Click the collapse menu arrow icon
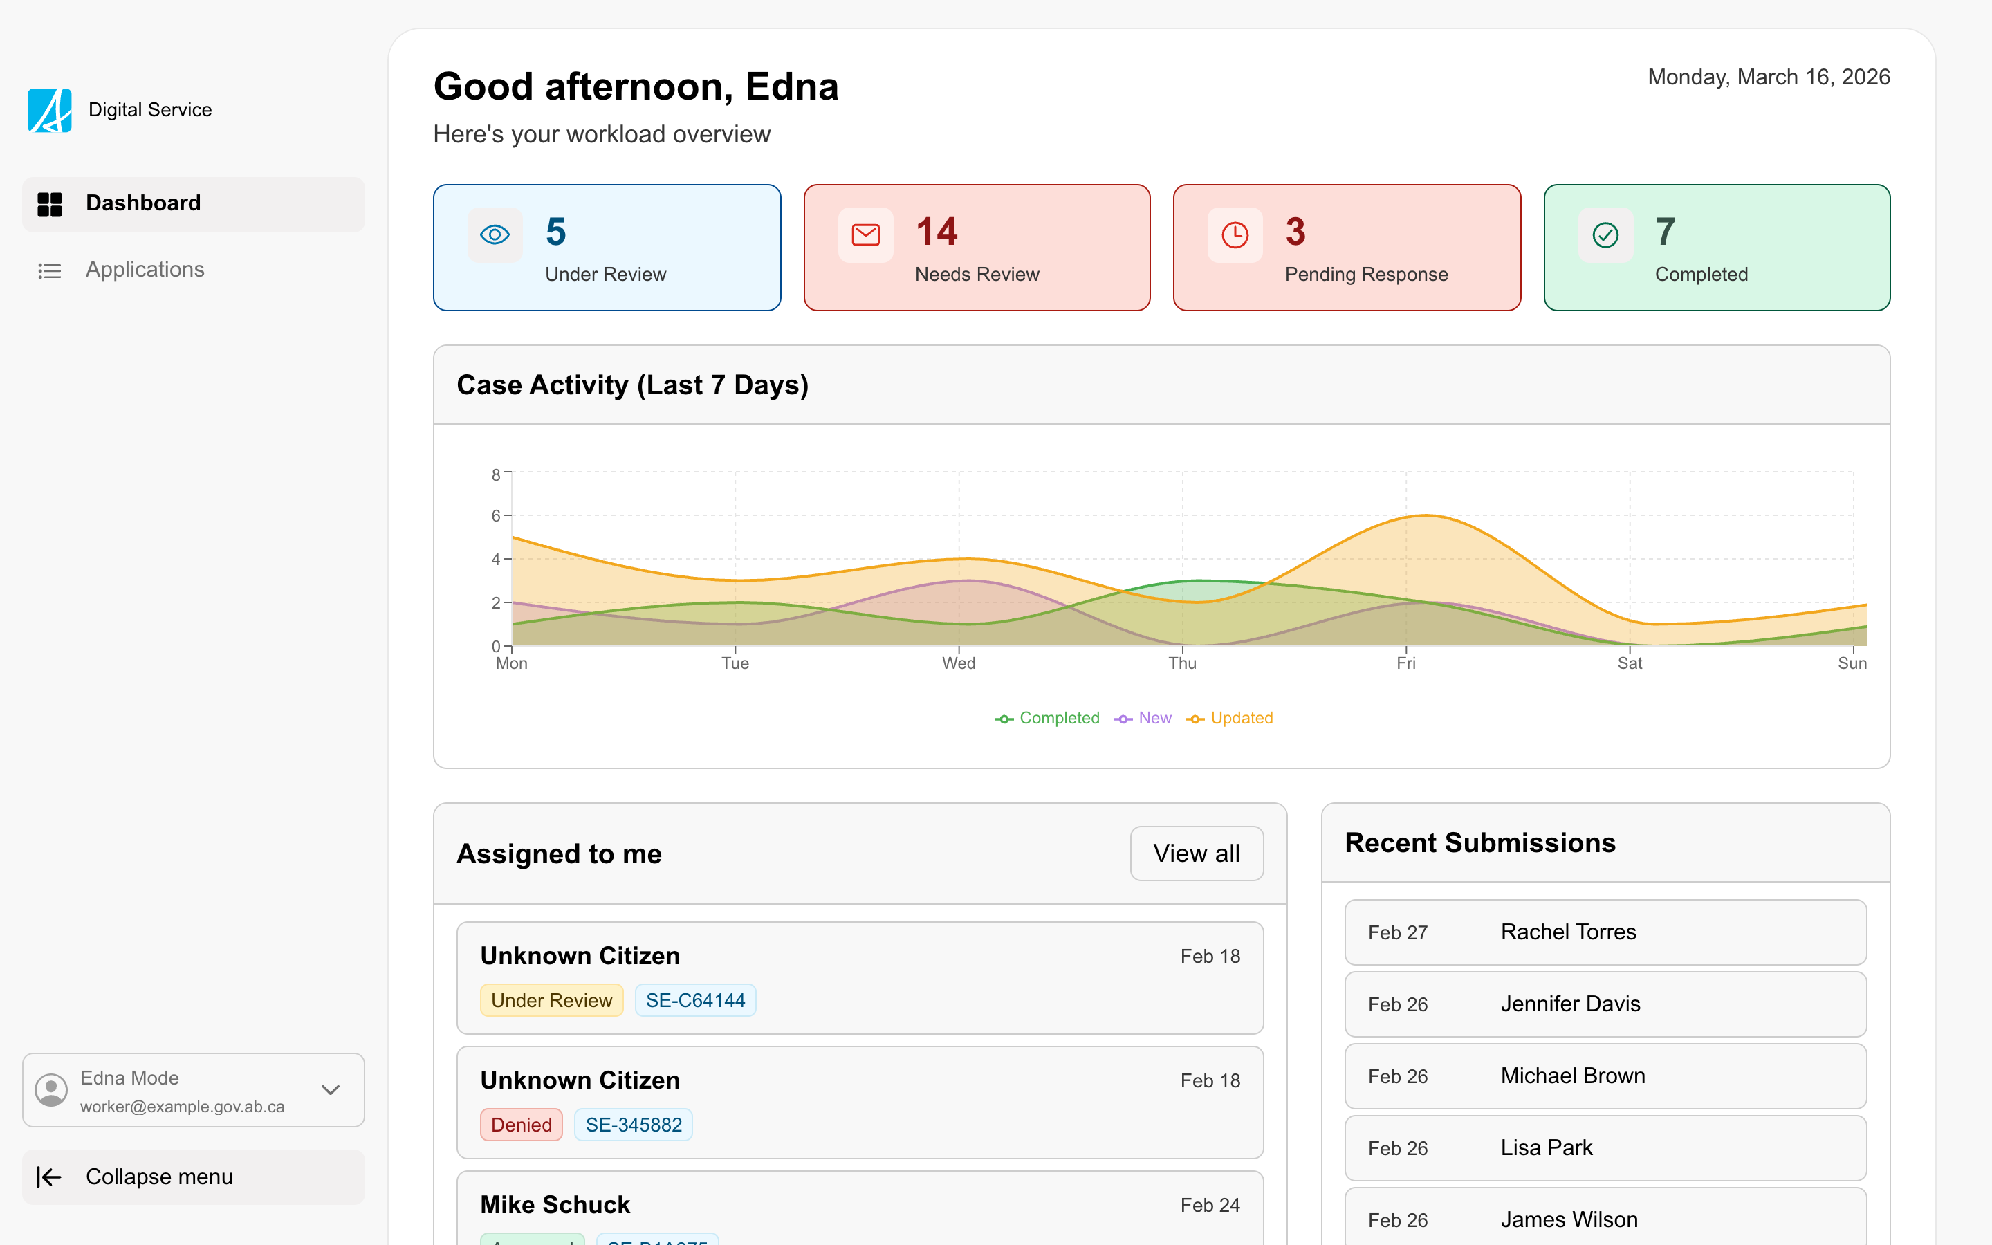 (x=49, y=1177)
